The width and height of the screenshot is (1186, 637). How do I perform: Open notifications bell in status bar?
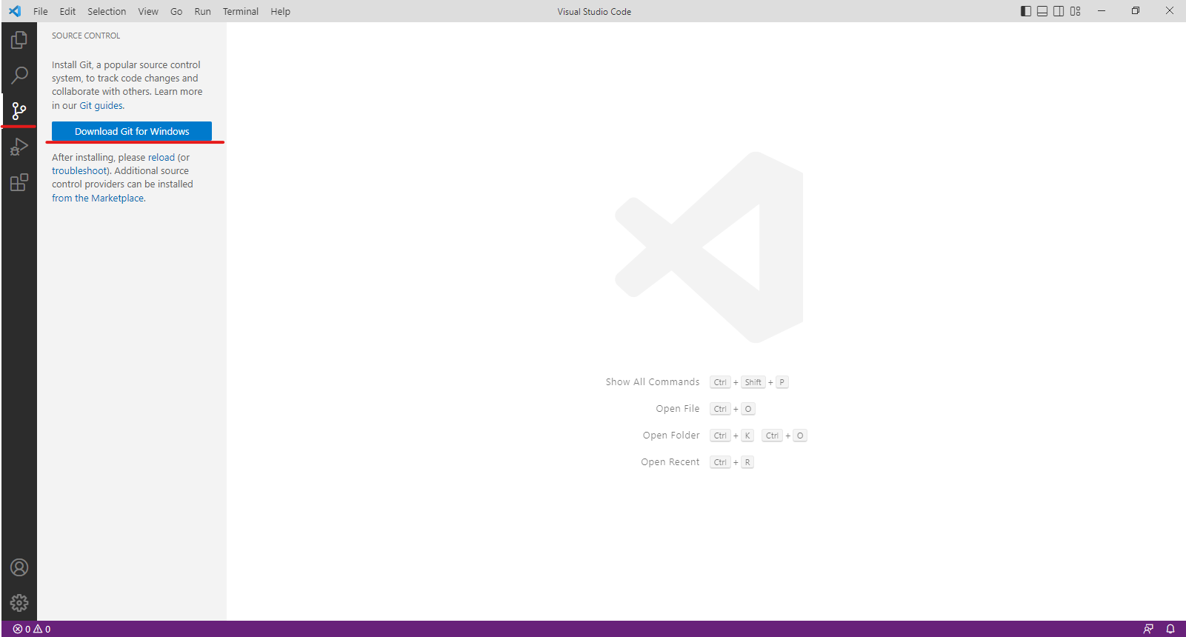pyautogui.click(x=1170, y=629)
